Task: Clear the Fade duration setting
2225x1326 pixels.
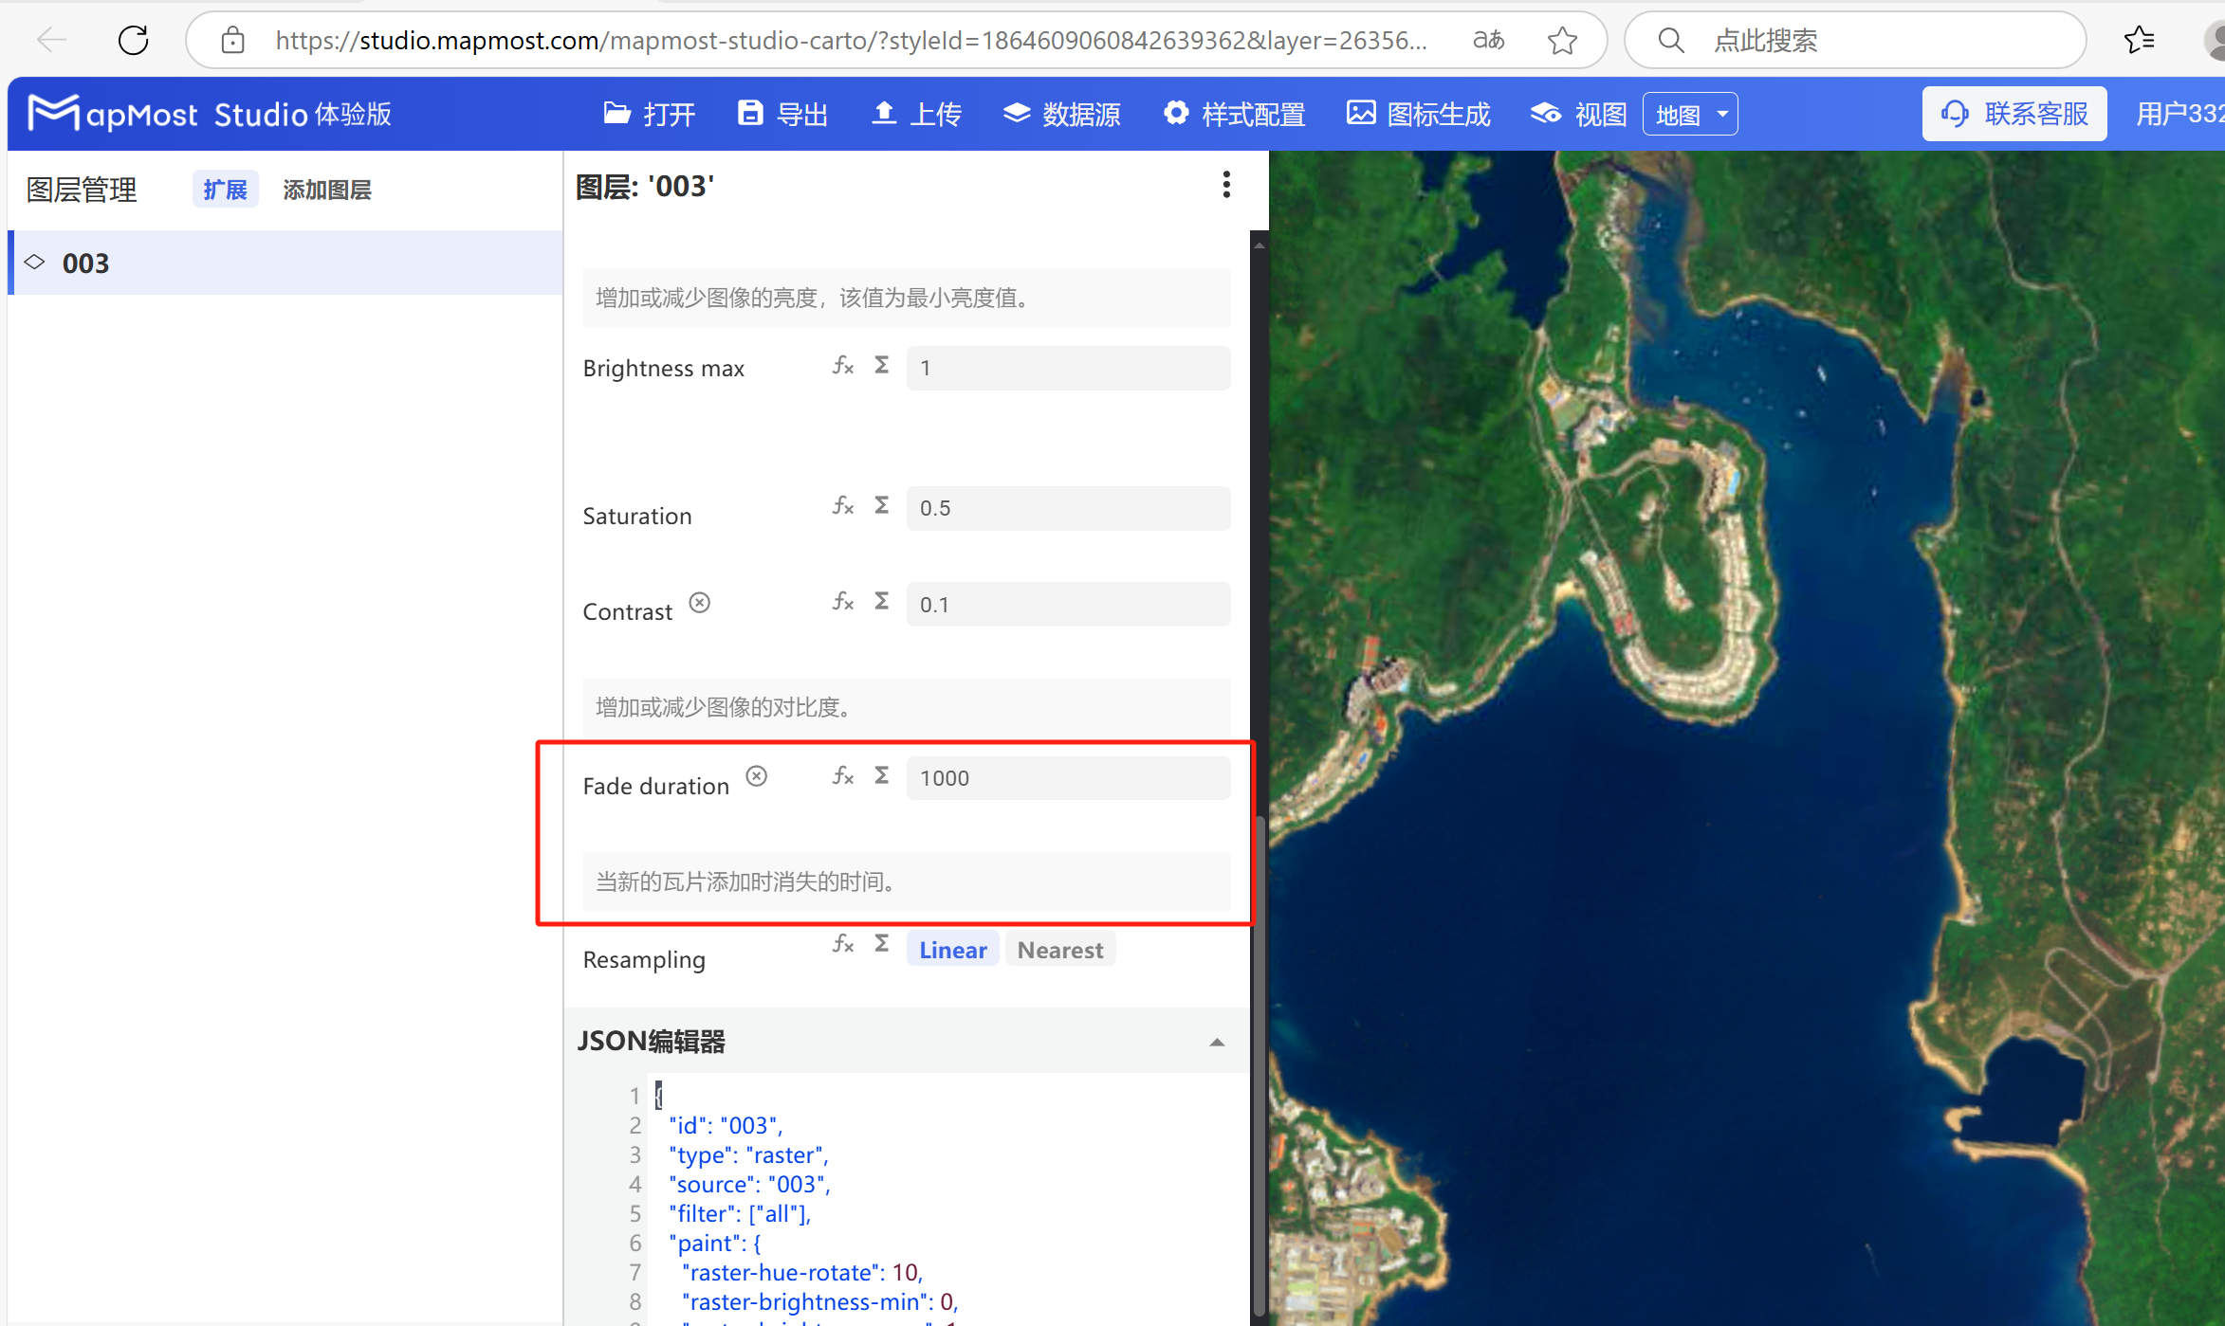Action: 756,775
